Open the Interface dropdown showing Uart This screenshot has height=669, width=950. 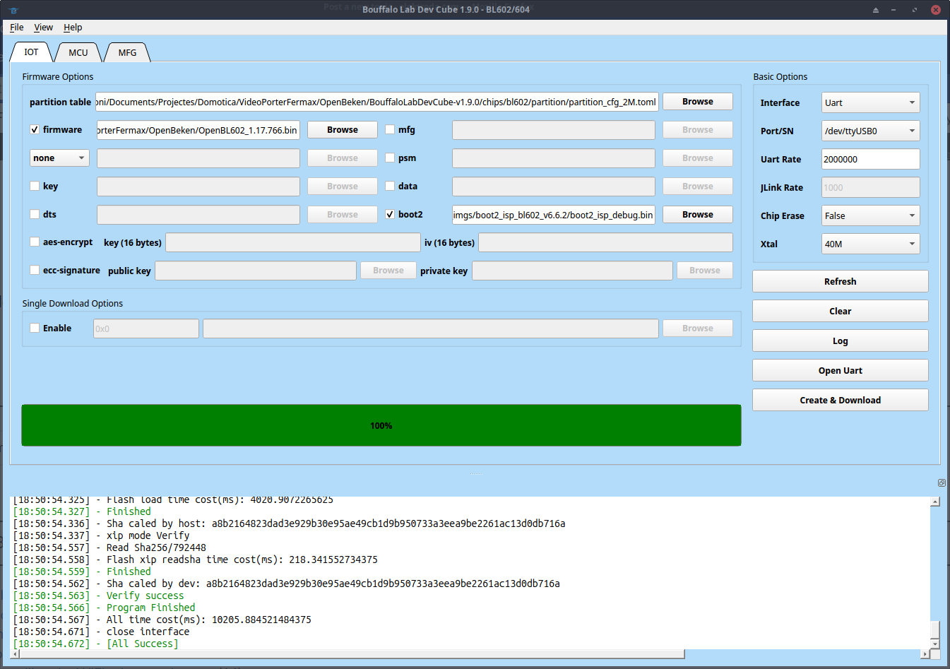(x=870, y=102)
